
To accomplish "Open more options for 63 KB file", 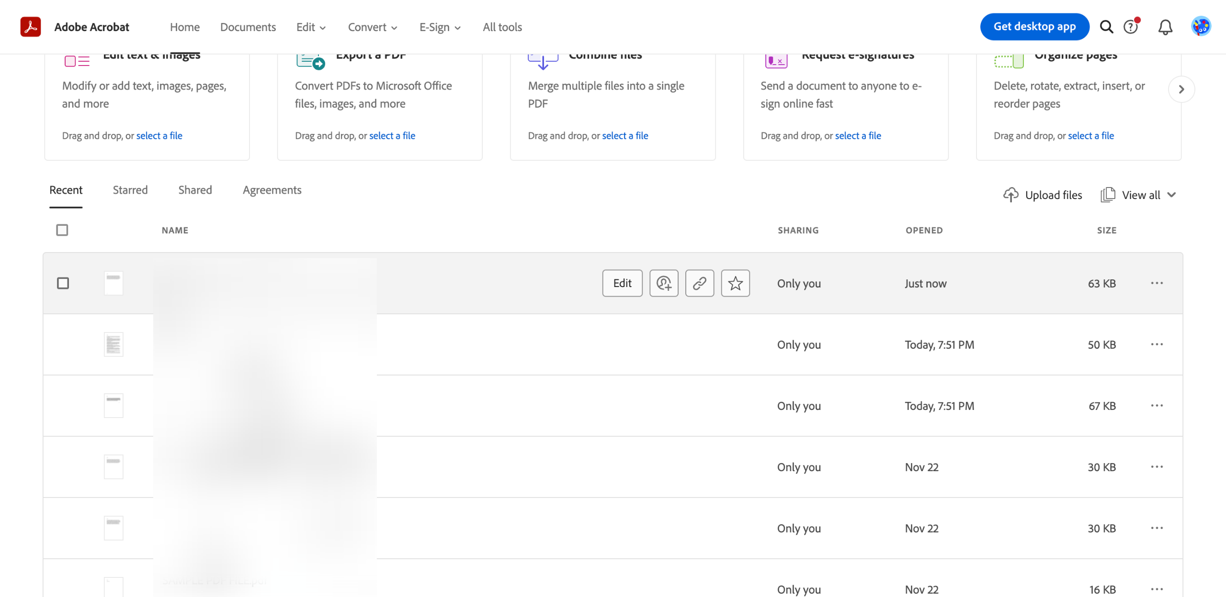I will [1157, 283].
